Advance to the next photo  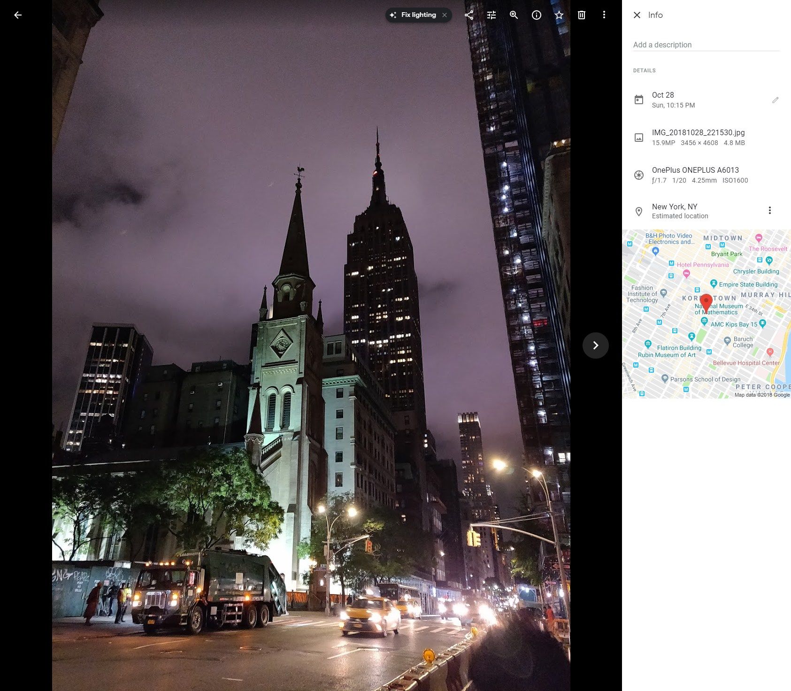(595, 345)
